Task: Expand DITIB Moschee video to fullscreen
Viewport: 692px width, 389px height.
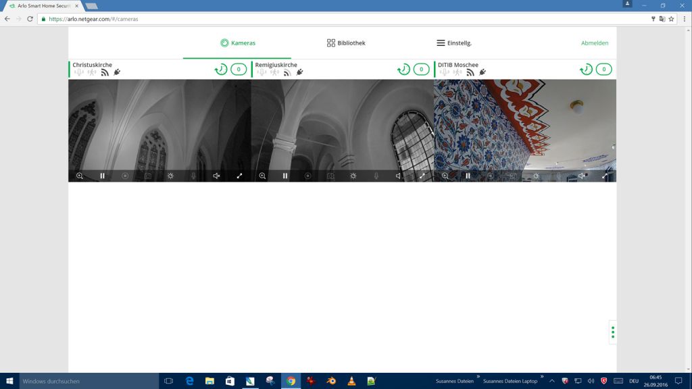Action: point(605,176)
